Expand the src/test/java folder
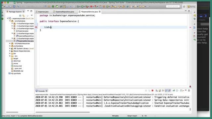Screen dimensions: 212x119 coord(10,46)
